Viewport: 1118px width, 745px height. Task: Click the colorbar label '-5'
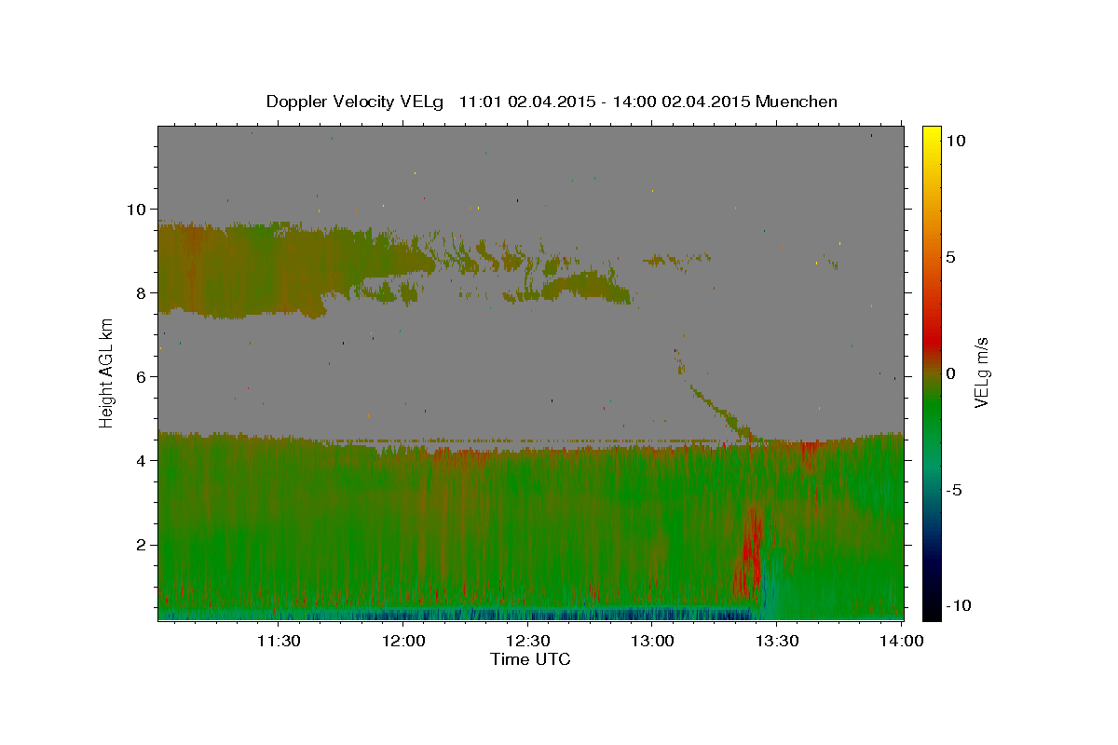(x=955, y=490)
